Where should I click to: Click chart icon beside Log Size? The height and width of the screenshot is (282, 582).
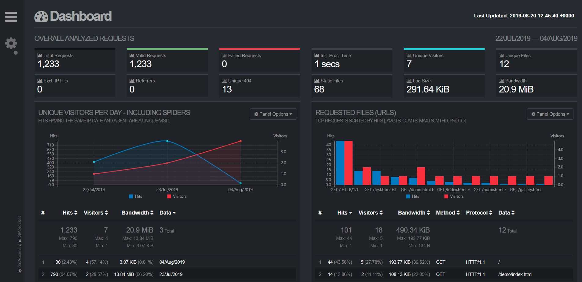(x=409, y=81)
